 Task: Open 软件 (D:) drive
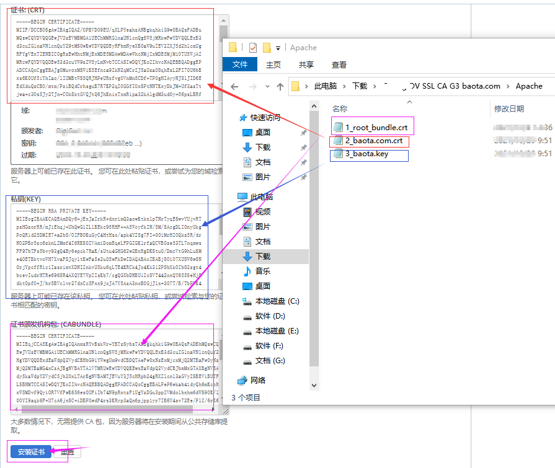pos(264,316)
